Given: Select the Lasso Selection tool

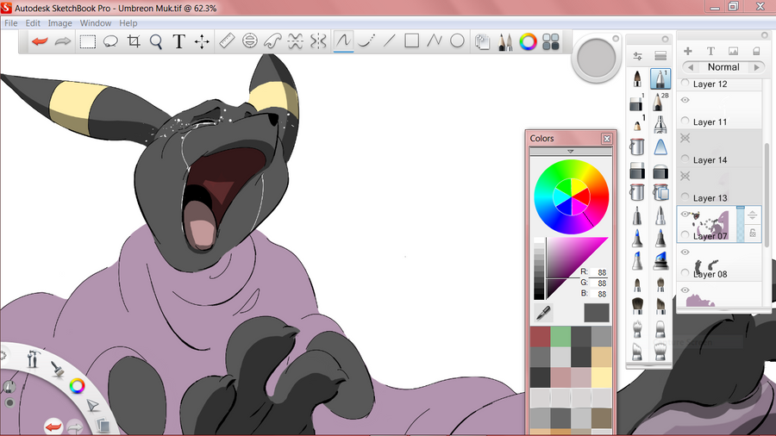Looking at the screenshot, I should click(110, 41).
